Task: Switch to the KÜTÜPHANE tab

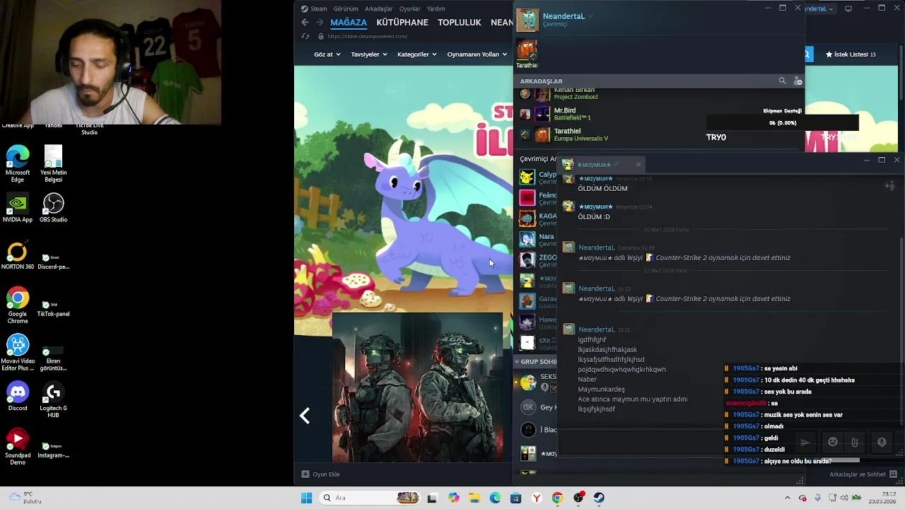Action: point(402,23)
